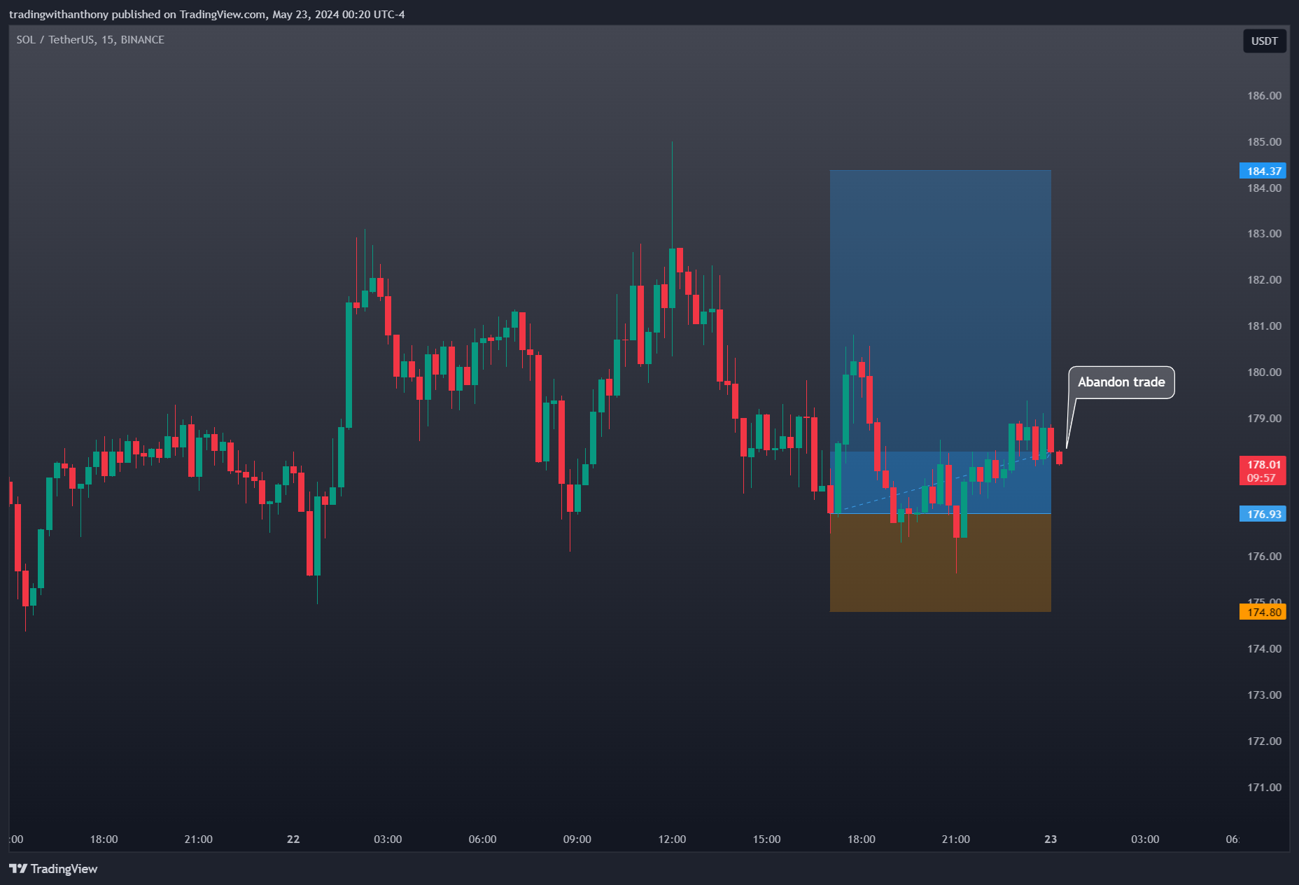Viewport: 1299px width, 885px height.
Task: Click the USDT currency button
Action: [x=1264, y=41]
